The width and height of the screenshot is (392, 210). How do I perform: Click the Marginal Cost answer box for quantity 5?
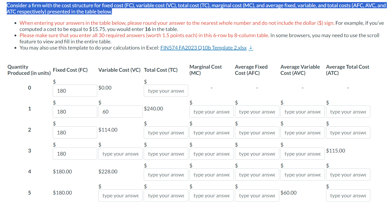[211, 195]
